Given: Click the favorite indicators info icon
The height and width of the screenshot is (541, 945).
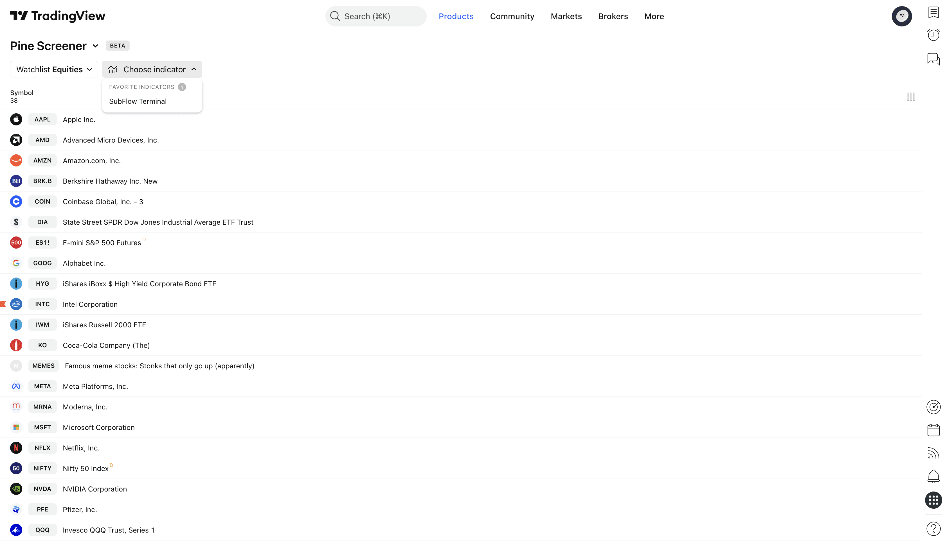Looking at the screenshot, I should [182, 87].
